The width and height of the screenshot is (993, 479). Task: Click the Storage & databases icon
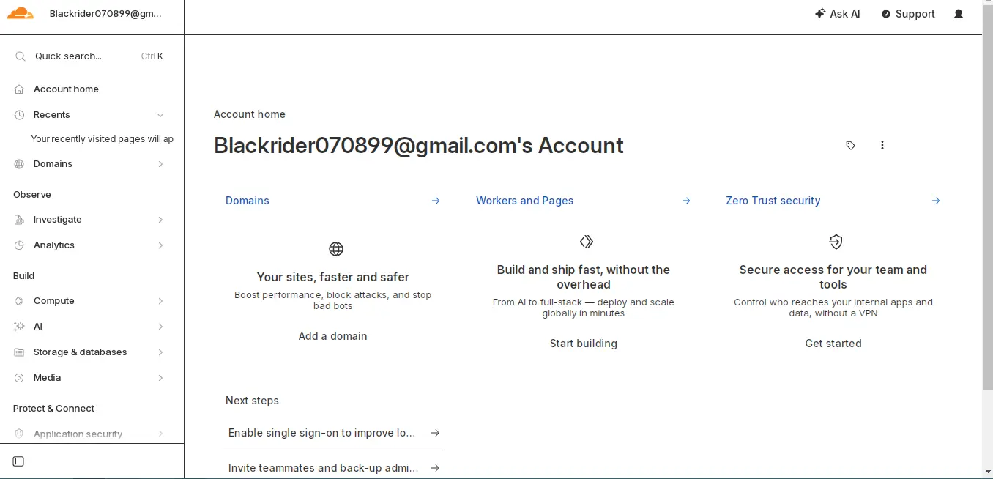click(19, 352)
